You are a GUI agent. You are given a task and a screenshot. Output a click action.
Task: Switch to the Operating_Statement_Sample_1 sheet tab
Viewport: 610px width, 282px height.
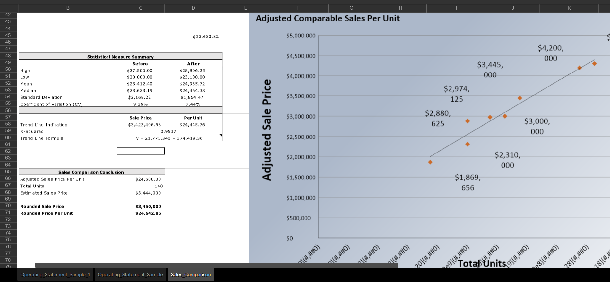coord(55,275)
